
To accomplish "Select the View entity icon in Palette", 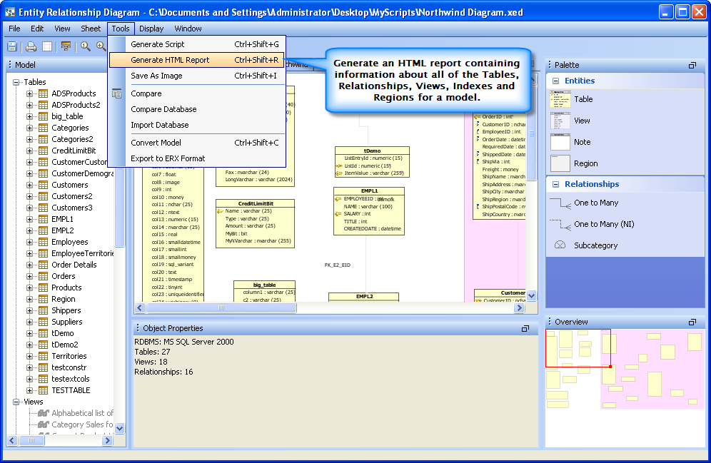I will pyautogui.click(x=560, y=121).
